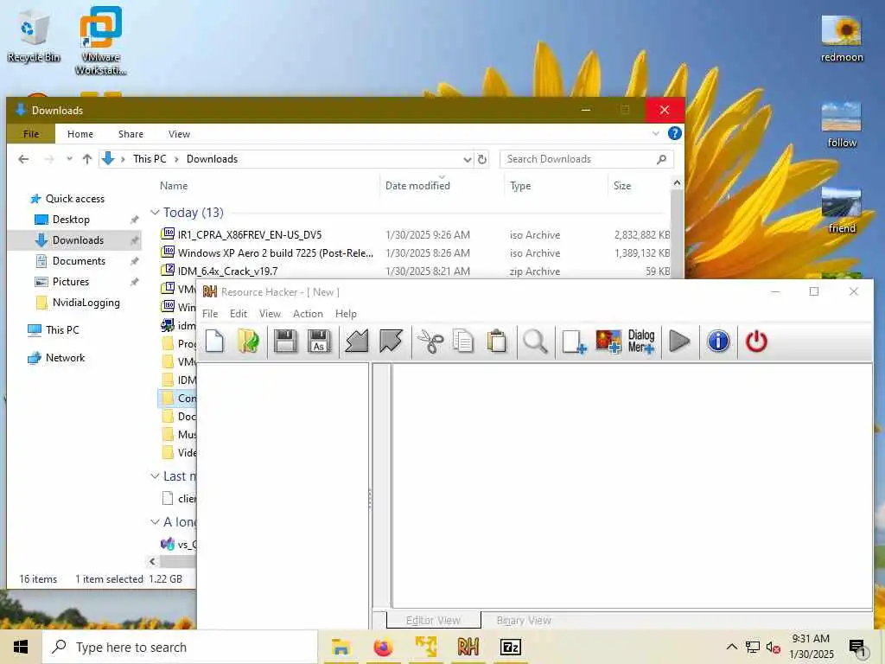
Task: Click the Search Downloads input field
Action: click(x=587, y=159)
